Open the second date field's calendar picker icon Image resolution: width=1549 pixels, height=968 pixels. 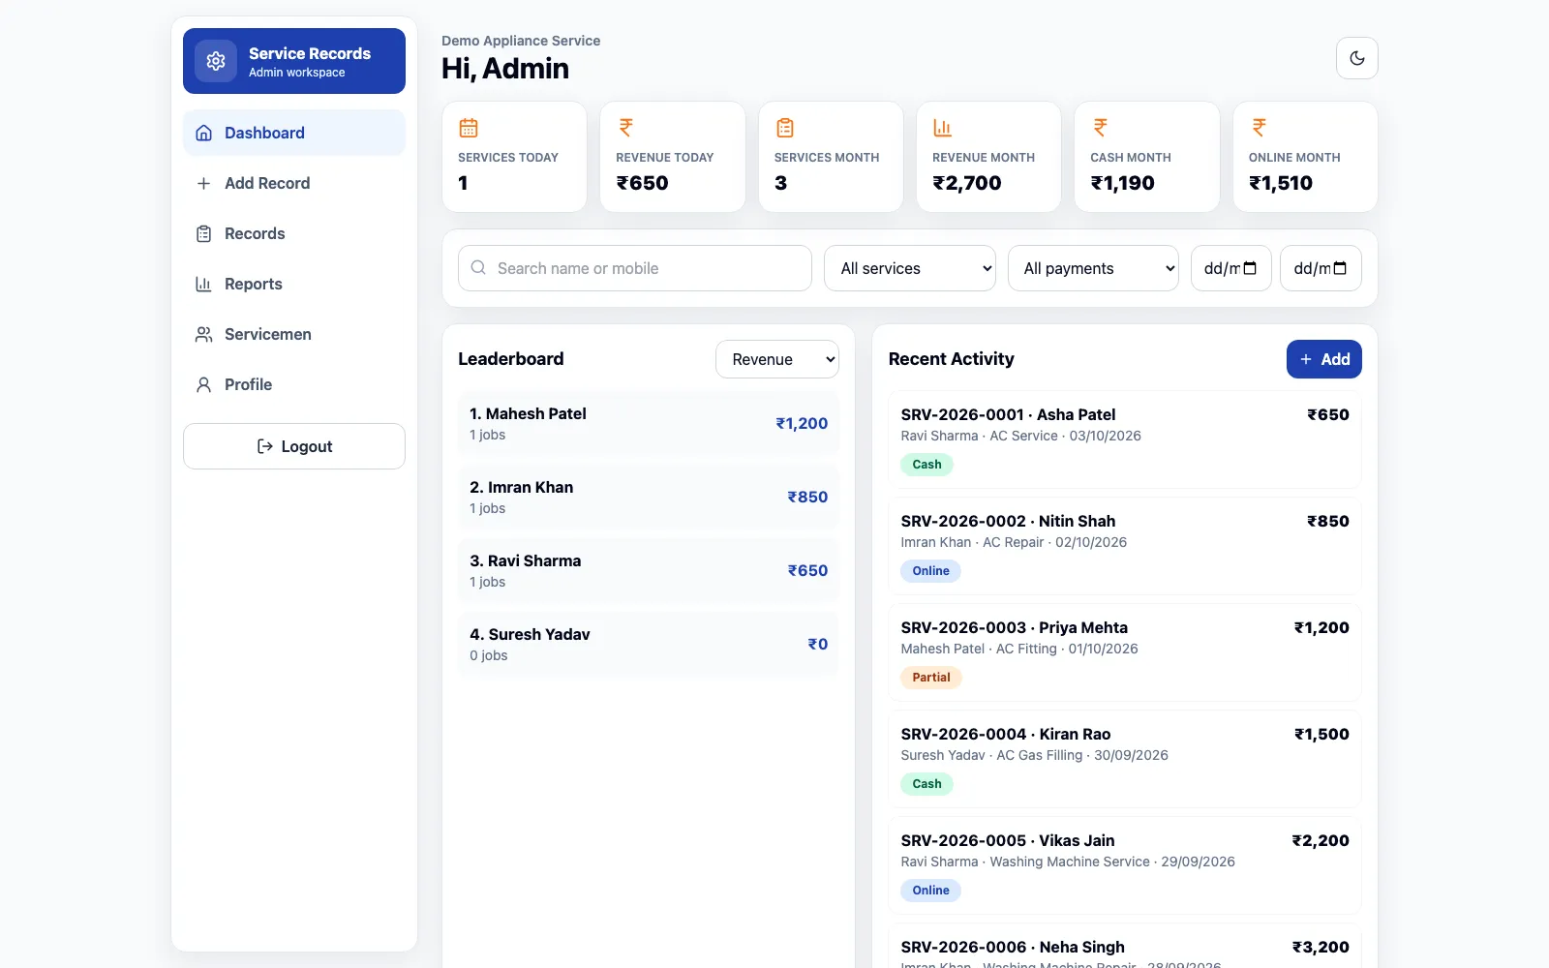(x=1340, y=268)
